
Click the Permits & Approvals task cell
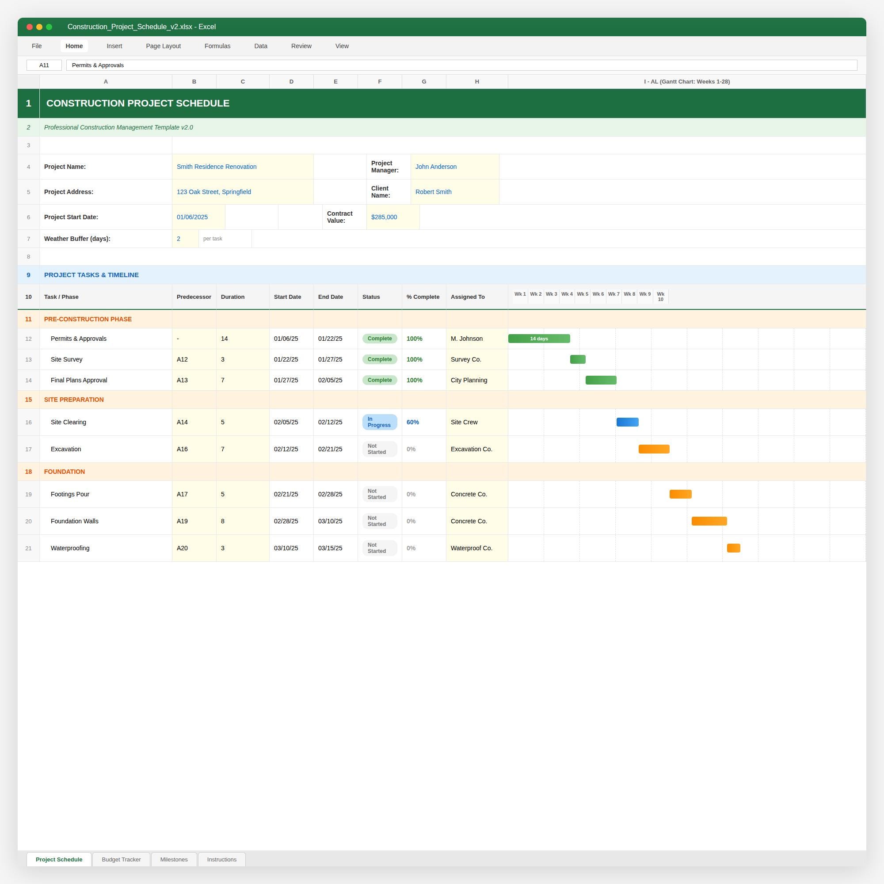point(106,339)
